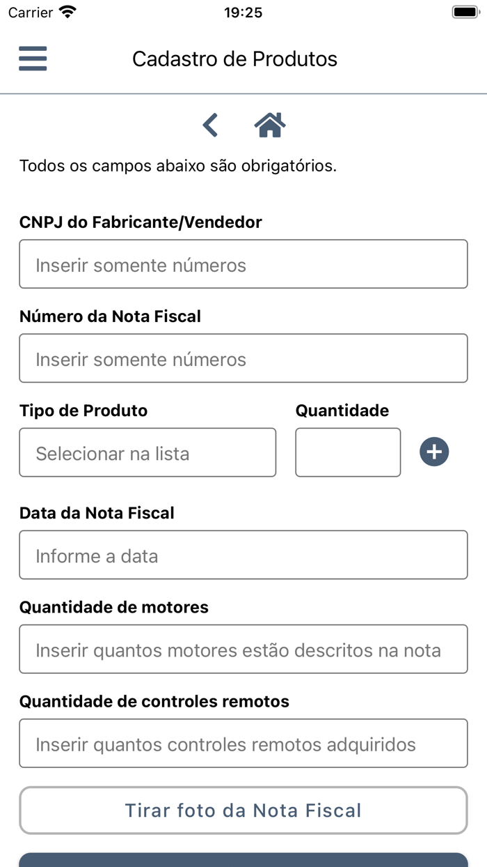The image size is (487, 867).
Task: Select the Quantidade input box
Action: tap(348, 452)
